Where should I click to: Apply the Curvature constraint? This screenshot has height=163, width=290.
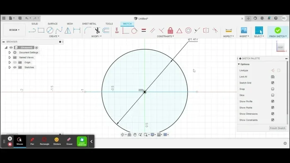(x=215, y=30)
